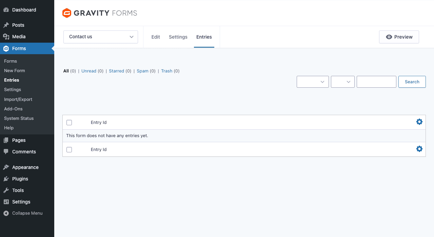Filter entries by All
This screenshot has height=237, width=434.
[x=66, y=71]
